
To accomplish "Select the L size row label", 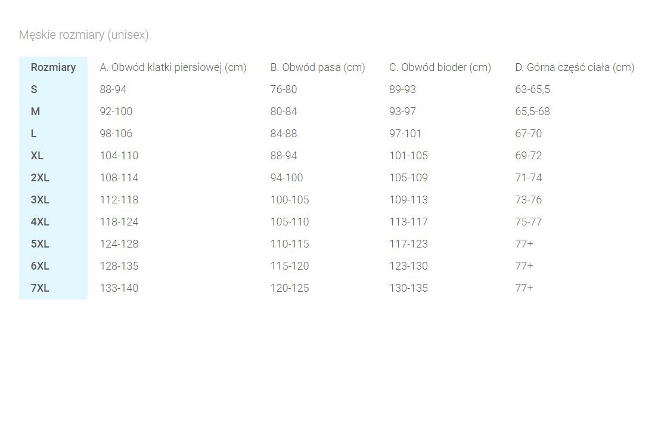I will (33, 134).
